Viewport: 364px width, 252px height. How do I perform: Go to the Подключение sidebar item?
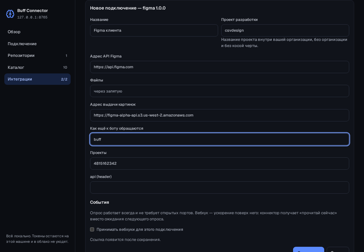click(37, 44)
